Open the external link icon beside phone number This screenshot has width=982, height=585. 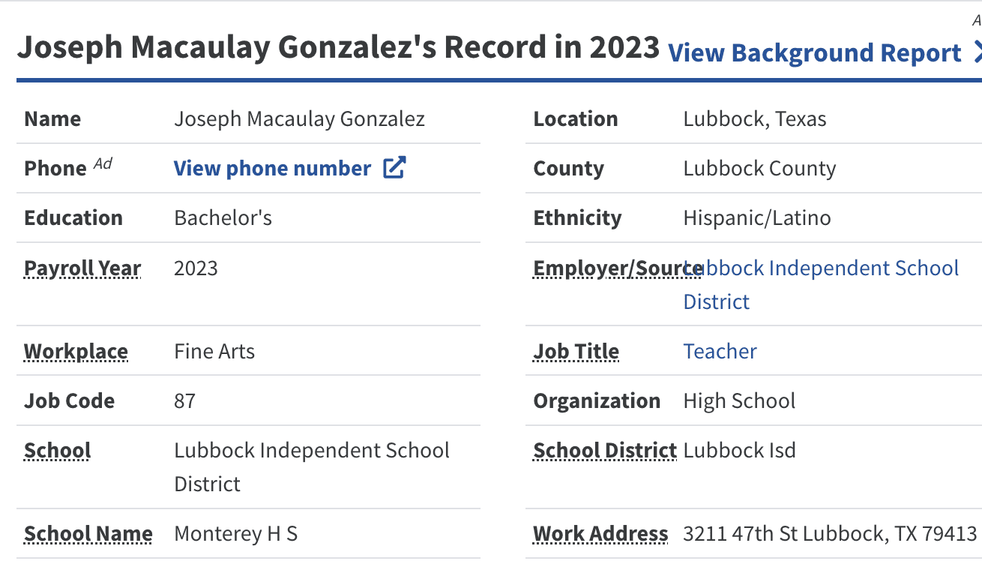tap(394, 168)
